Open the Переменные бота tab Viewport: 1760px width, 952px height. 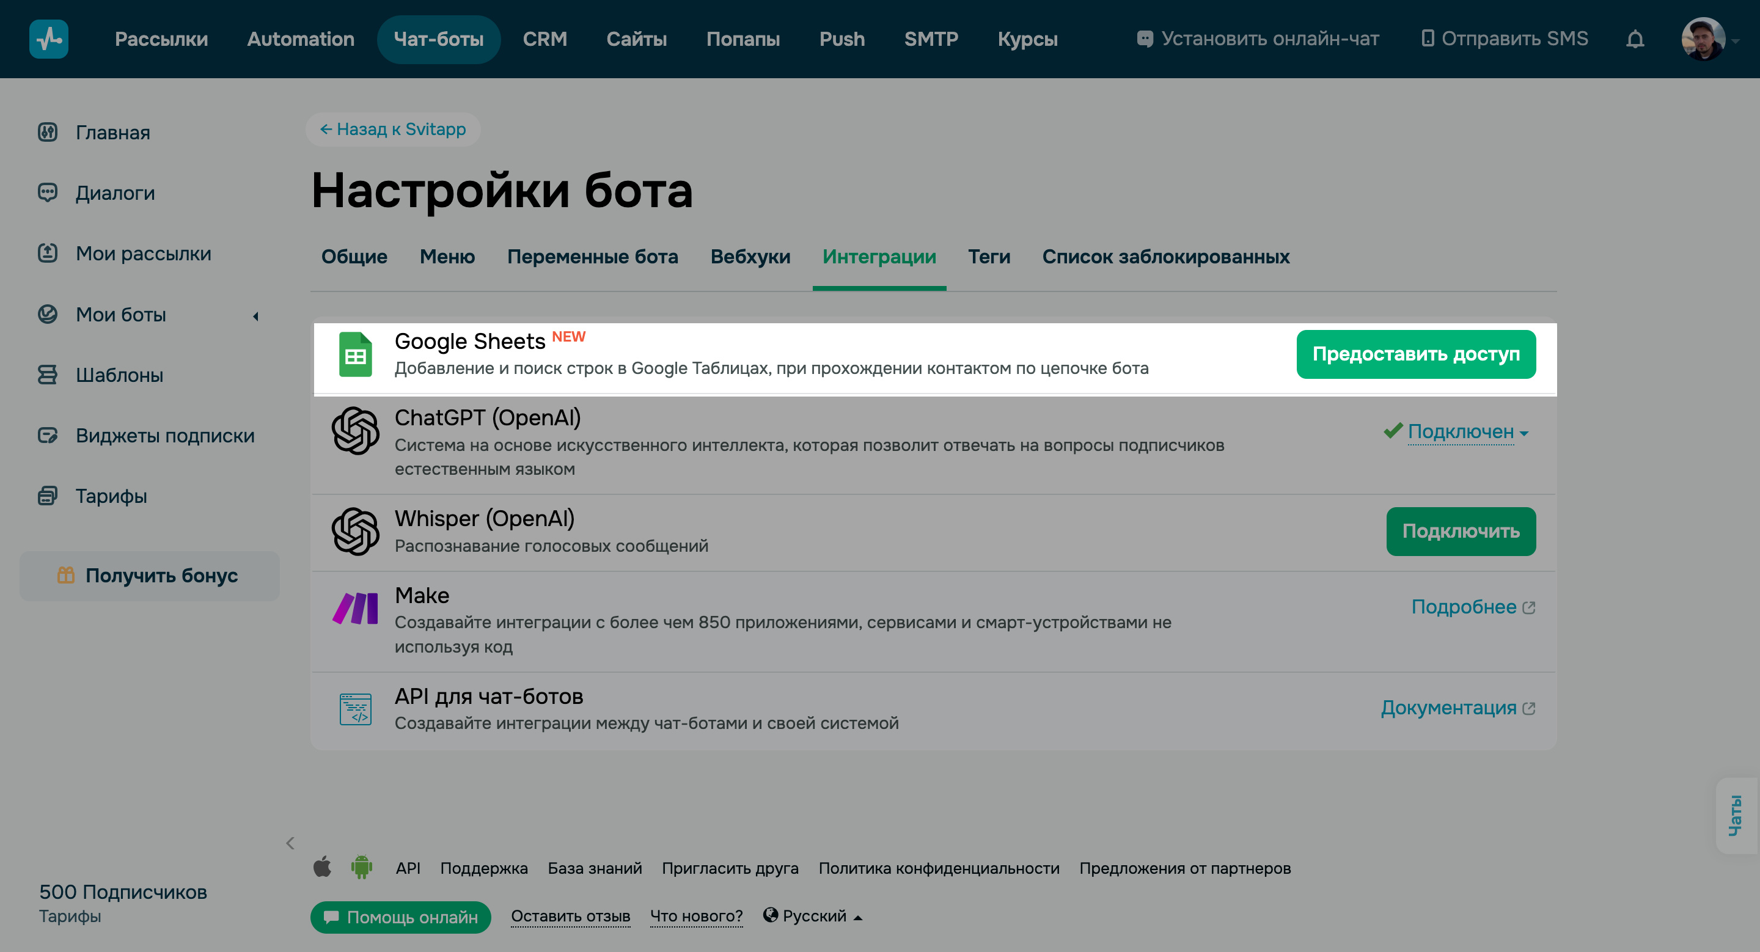[592, 257]
